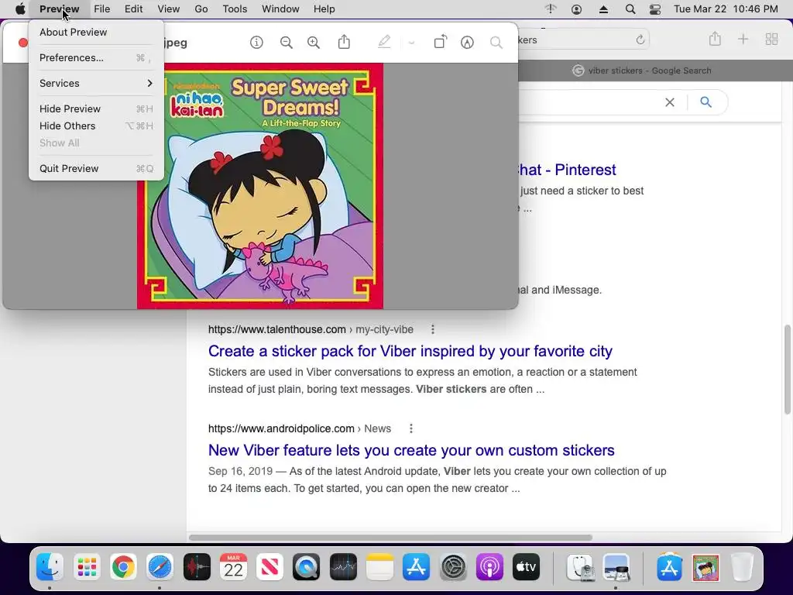This screenshot has height=595, width=793.
Task: Click the Wi-Fi status icon in menu bar
Action: pyautogui.click(x=551, y=9)
